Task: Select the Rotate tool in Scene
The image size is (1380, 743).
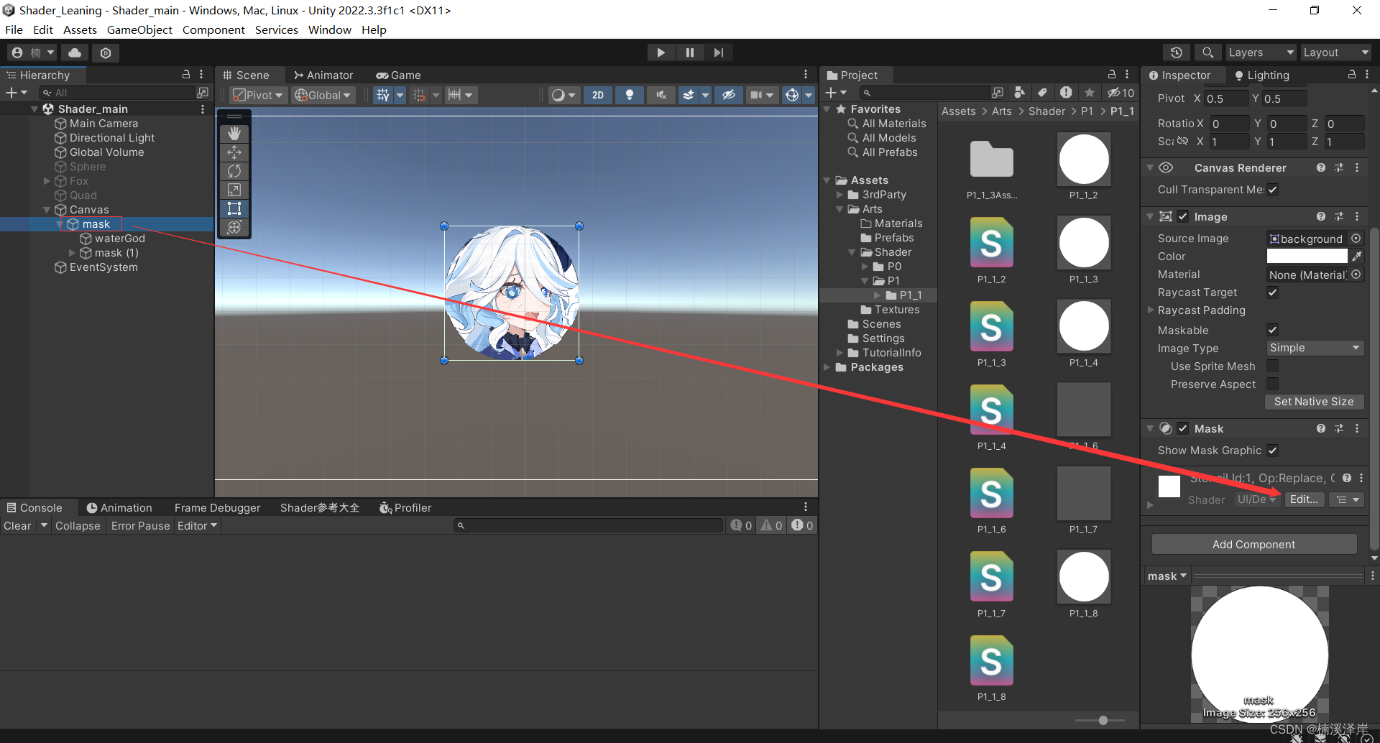Action: pos(234,171)
